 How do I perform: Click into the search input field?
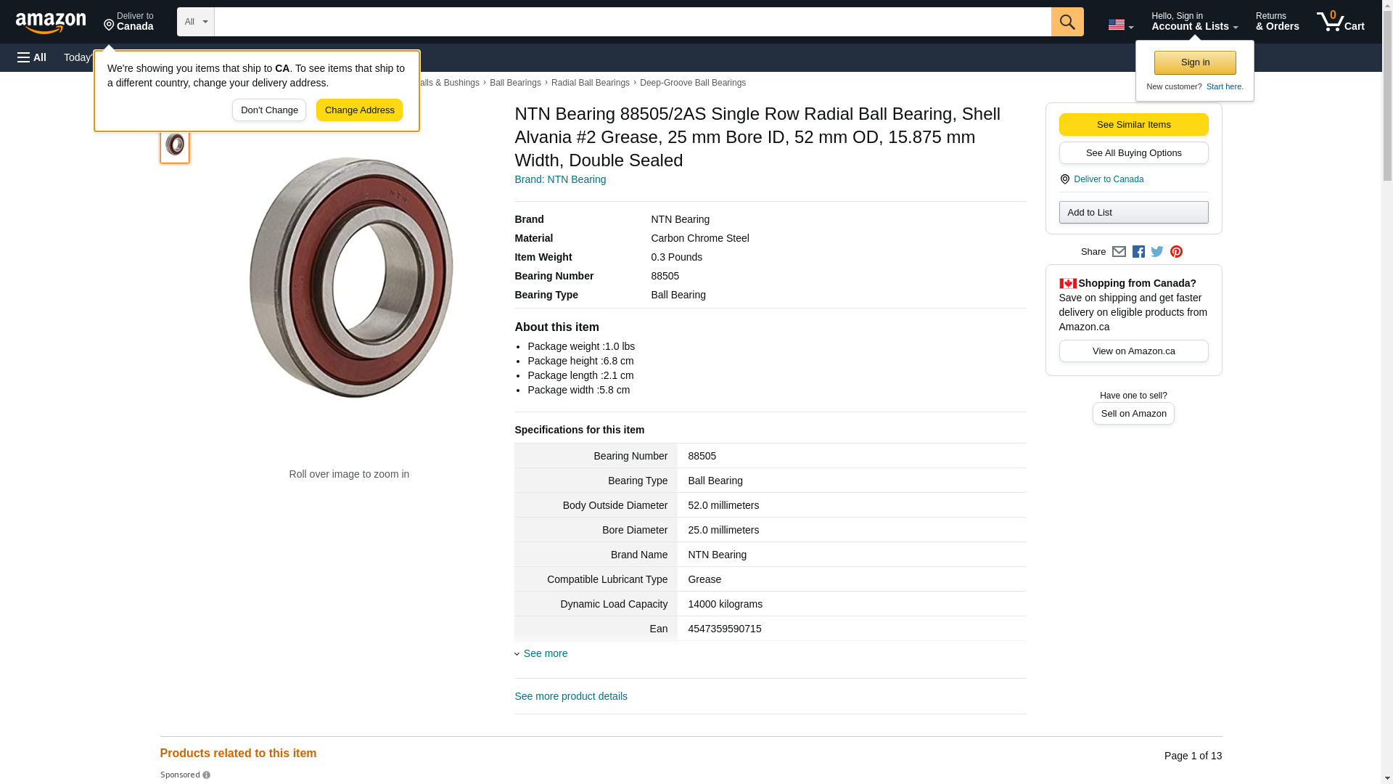[631, 22]
